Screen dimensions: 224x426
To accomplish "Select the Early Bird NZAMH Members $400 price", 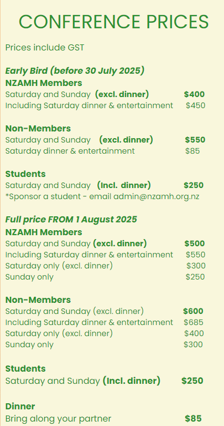I will click(194, 94).
